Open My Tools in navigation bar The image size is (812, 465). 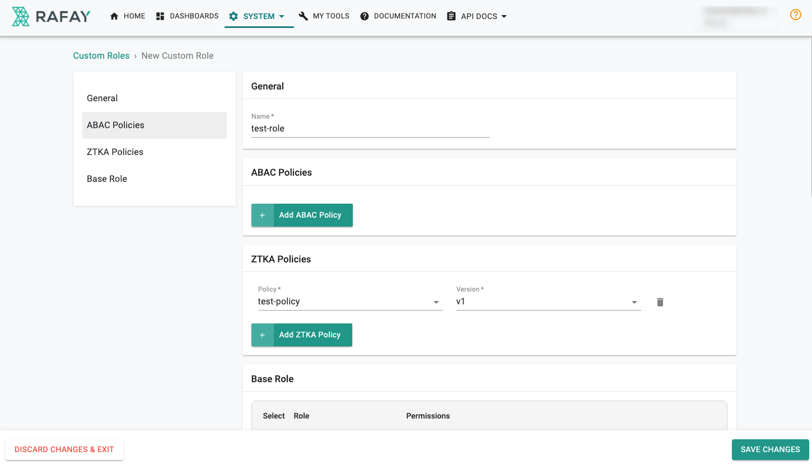click(x=324, y=16)
